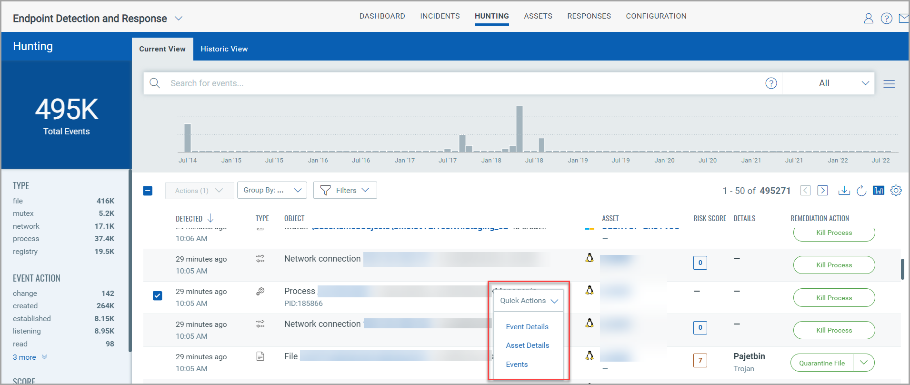
Task: Open the mail envelope icon
Action: click(903, 19)
